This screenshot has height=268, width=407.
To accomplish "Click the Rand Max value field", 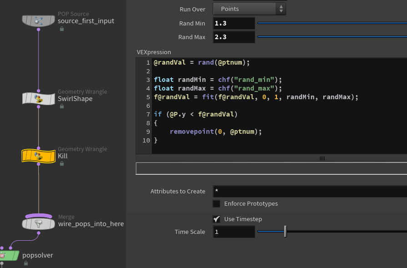I will coord(234,37).
